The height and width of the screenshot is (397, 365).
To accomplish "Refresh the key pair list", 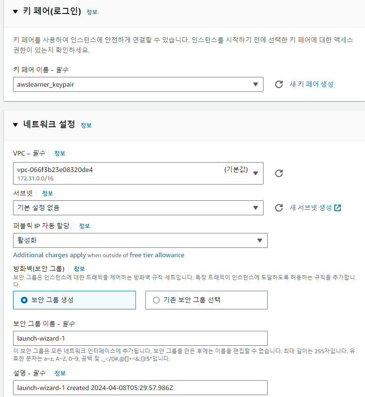I will 279,84.
